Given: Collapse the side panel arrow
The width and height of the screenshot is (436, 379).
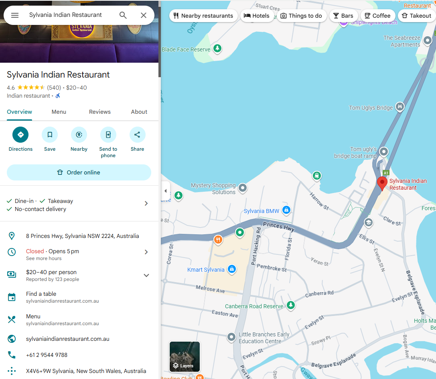Looking at the screenshot, I should point(166,191).
